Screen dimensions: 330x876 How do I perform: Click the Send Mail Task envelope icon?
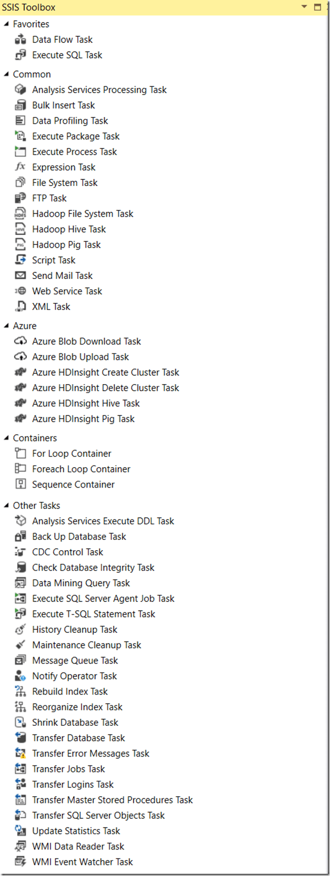point(20,275)
